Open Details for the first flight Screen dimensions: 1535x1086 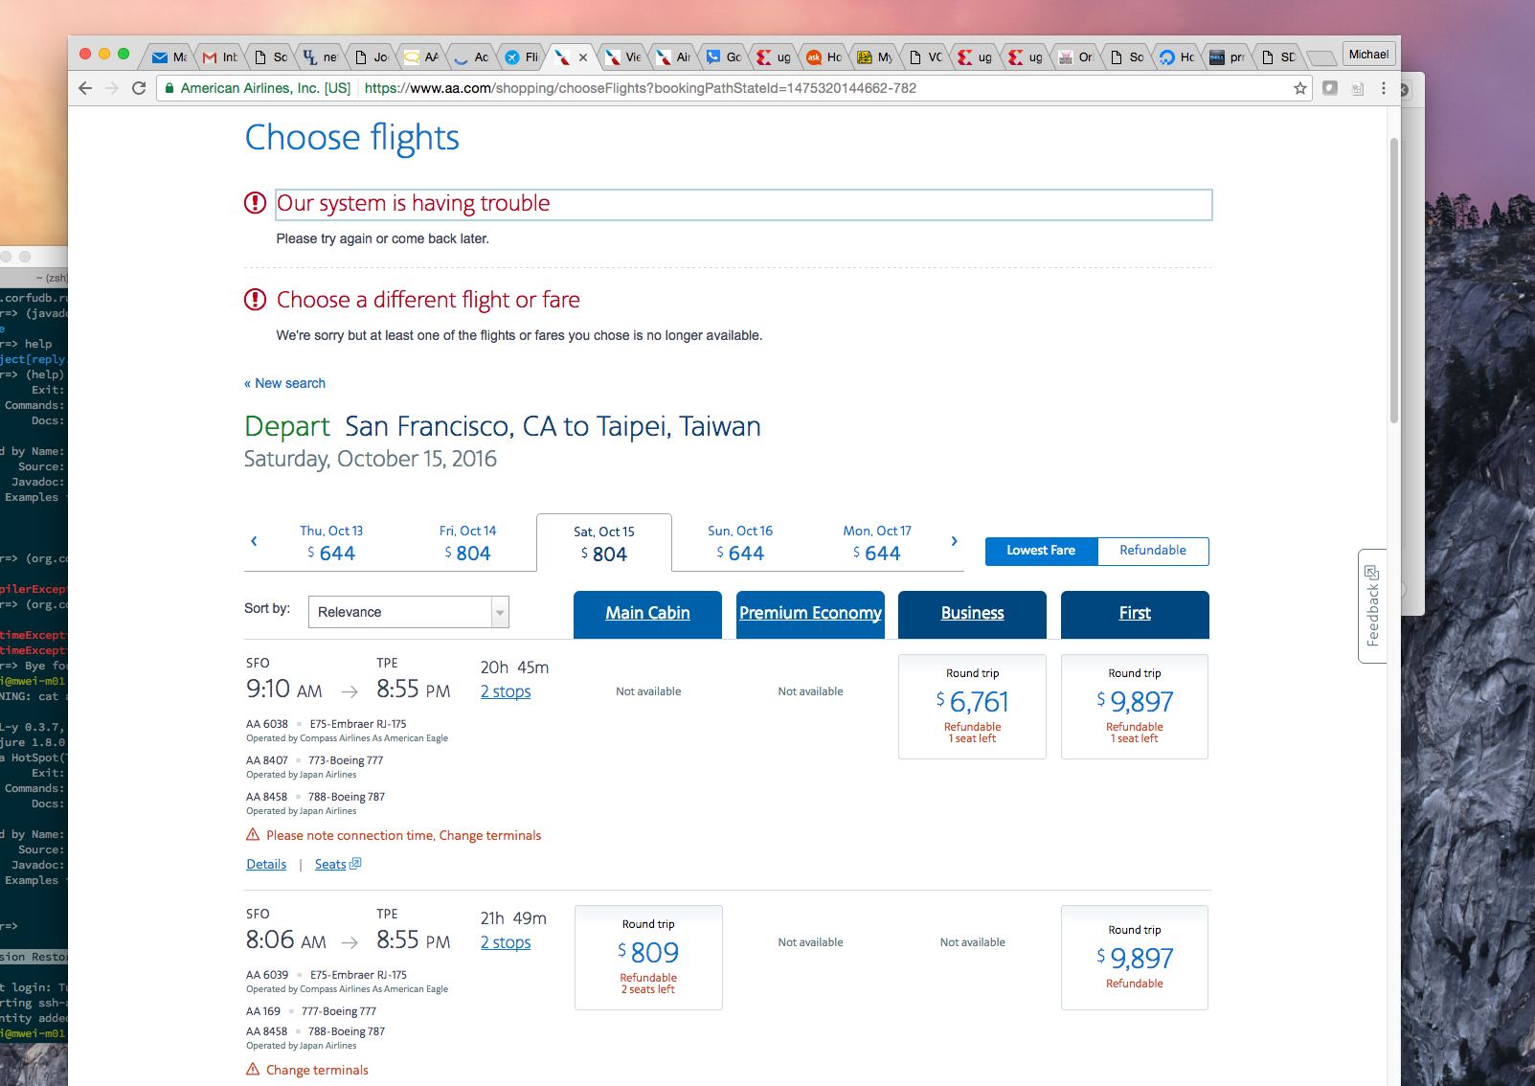(266, 864)
